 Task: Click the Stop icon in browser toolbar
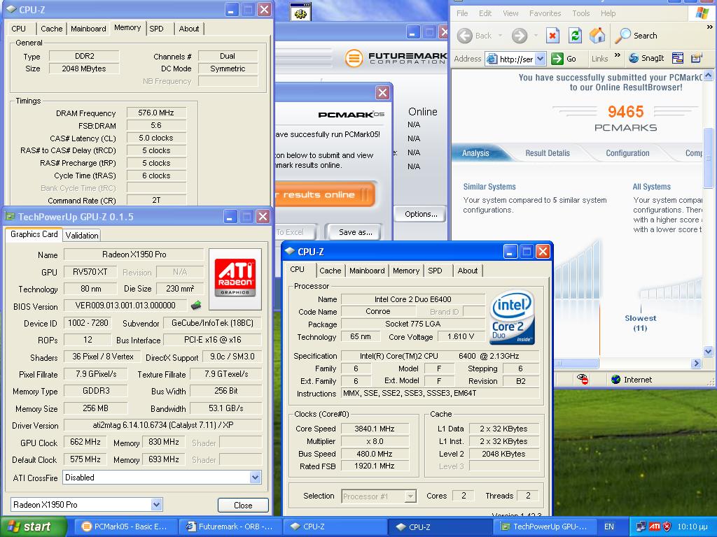pyautogui.click(x=552, y=36)
